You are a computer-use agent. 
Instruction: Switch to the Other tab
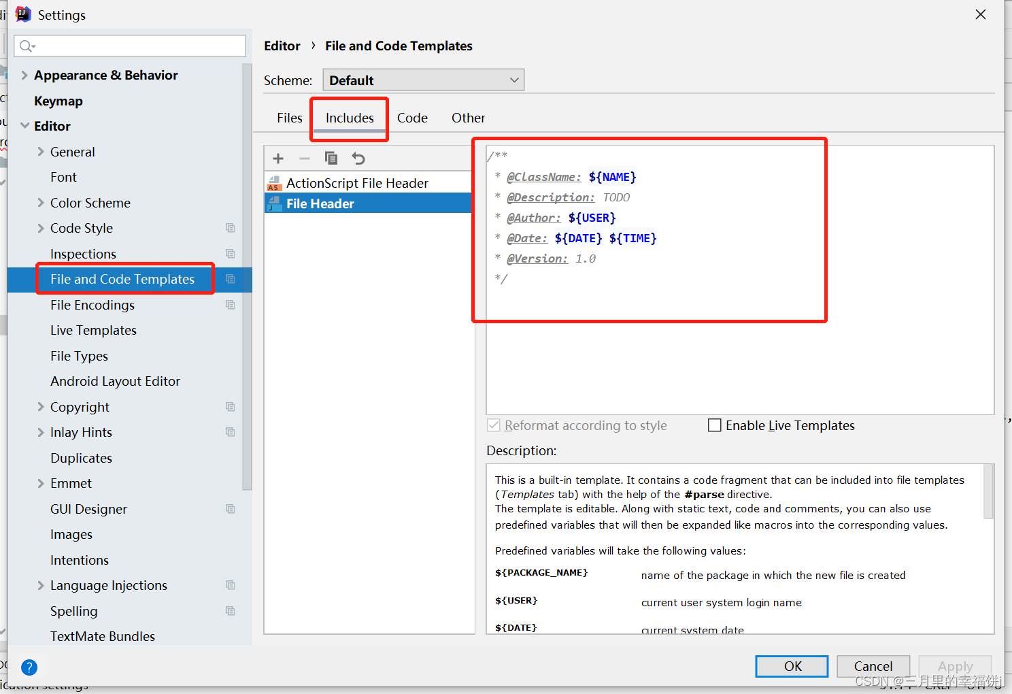click(468, 118)
